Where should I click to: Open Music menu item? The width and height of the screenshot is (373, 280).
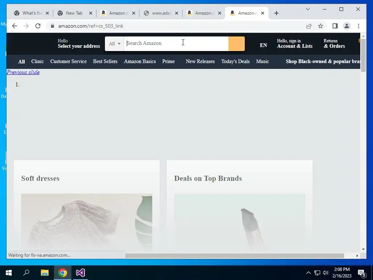[263, 61]
